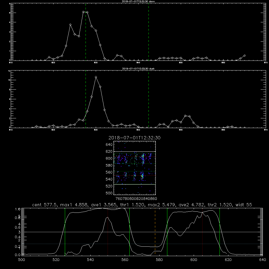Click the green vertical line near 585 in bottom plot

(x=167, y=232)
